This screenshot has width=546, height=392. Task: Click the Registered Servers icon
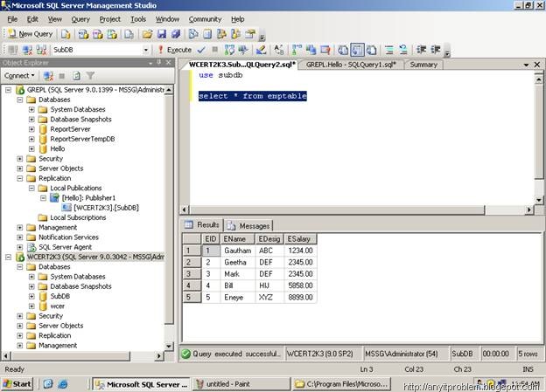[193, 34]
